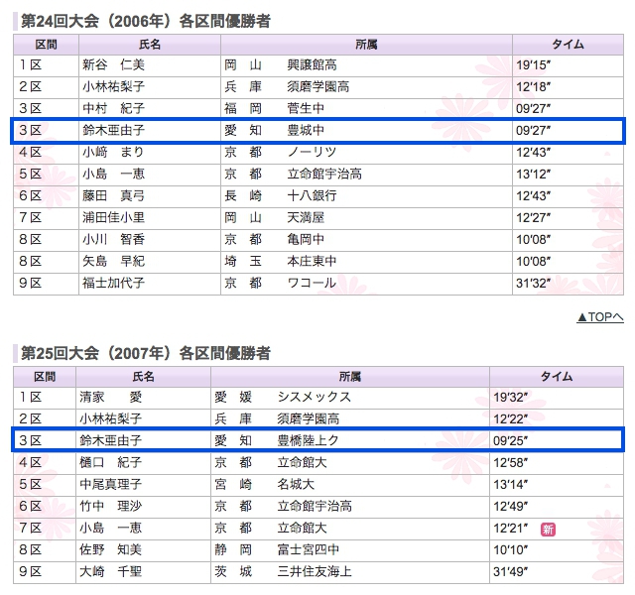Select the name 竹中 理沙
The image size is (635, 595).
click(110, 507)
